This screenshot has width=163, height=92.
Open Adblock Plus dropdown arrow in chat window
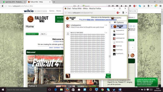pyautogui.click(x=119, y=13)
